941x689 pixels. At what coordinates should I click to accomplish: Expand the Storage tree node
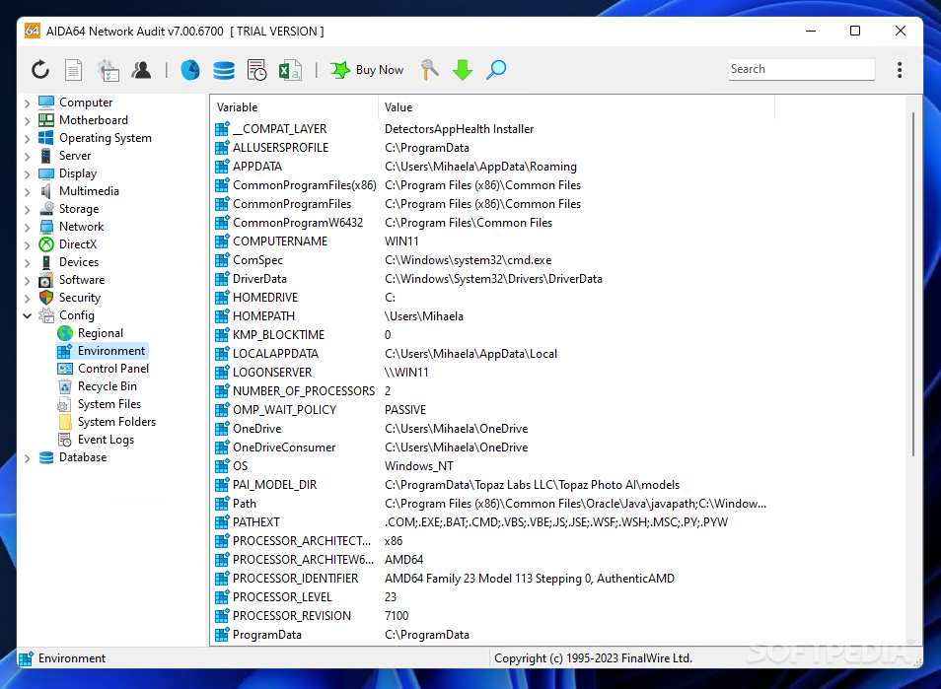pos(27,209)
